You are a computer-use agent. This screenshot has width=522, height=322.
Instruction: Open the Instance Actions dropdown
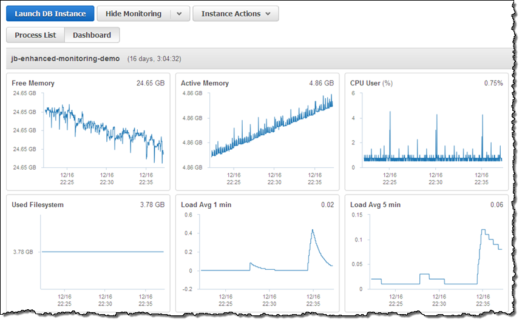point(236,13)
